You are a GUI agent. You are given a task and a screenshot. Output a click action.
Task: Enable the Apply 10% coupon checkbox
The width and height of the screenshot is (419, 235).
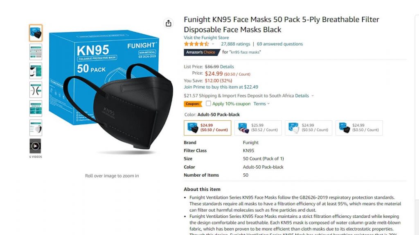click(209, 104)
